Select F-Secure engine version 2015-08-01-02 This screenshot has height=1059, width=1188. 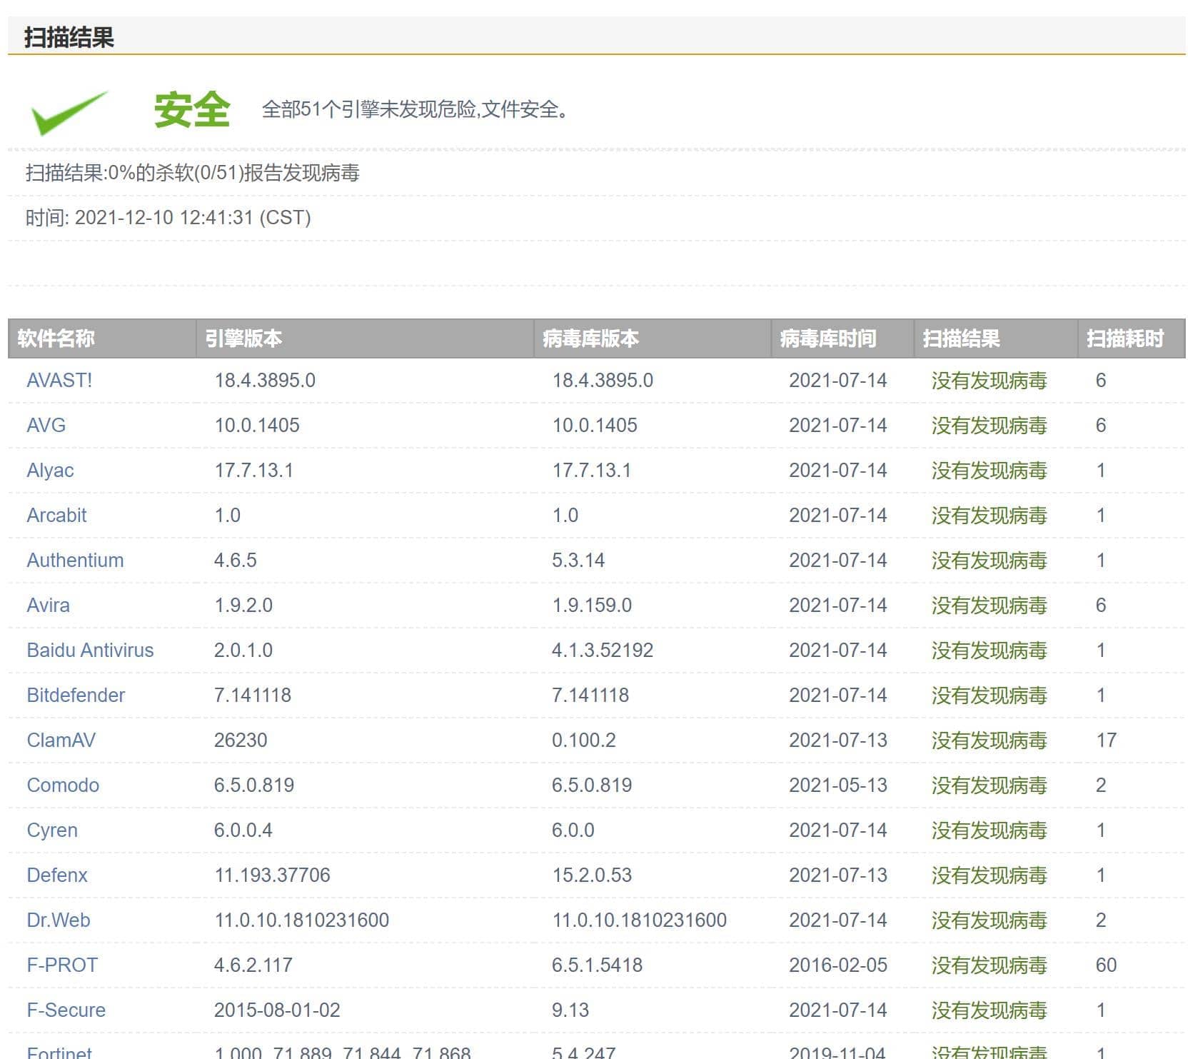click(x=277, y=1010)
